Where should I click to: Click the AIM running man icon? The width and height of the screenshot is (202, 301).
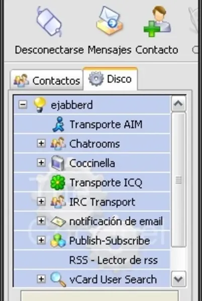[x=58, y=124]
